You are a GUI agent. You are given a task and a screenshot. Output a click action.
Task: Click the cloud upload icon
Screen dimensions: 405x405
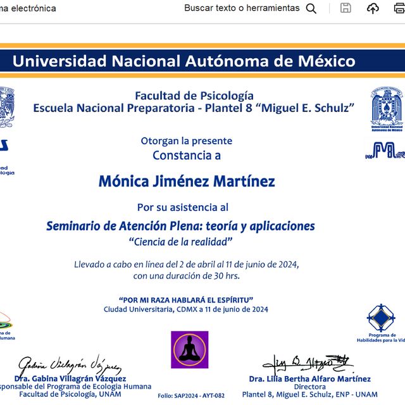(373, 8)
